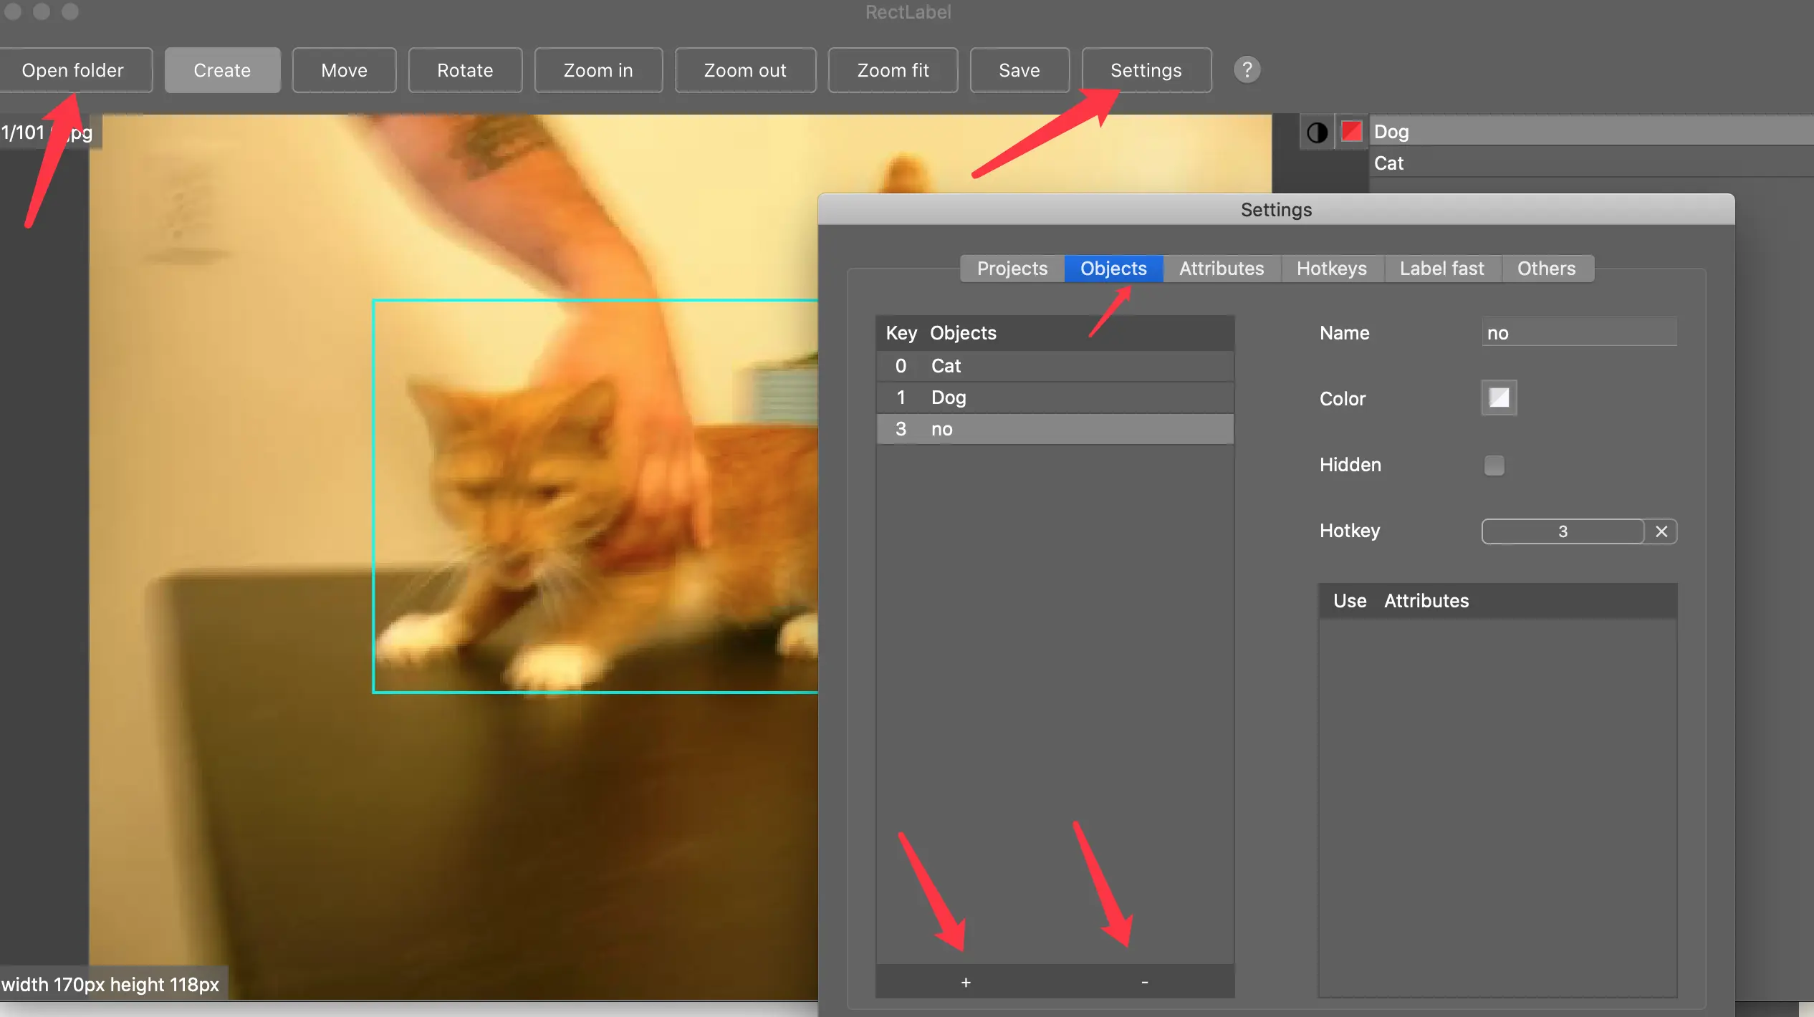1814x1017 pixels.
Task: Open the Hotkeys tab
Action: point(1331,269)
